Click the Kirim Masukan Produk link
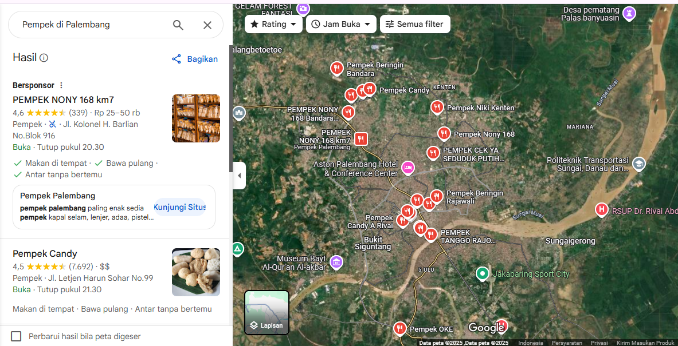 pos(645,343)
